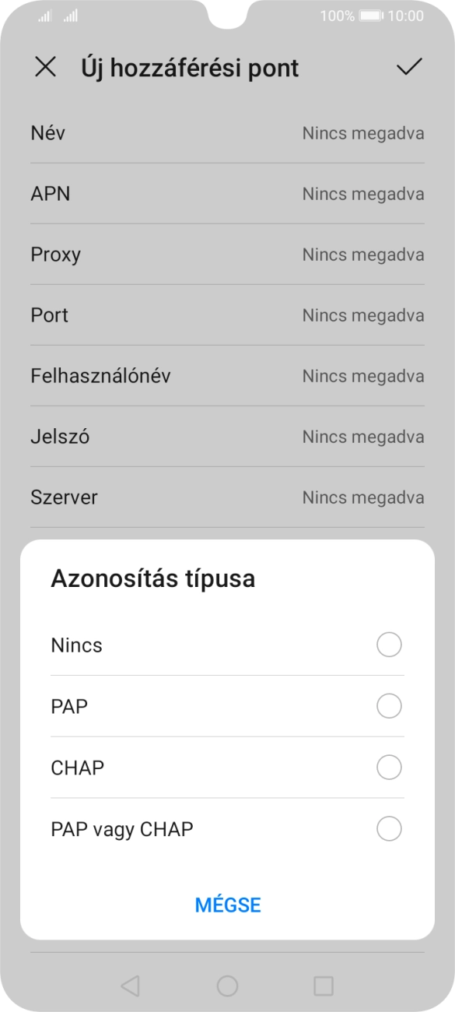The width and height of the screenshot is (455, 1012).
Task: Open the Port field
Action: click(x=227, y=314)
